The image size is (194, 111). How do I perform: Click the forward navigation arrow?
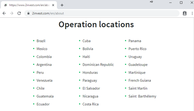click(12, 13)
